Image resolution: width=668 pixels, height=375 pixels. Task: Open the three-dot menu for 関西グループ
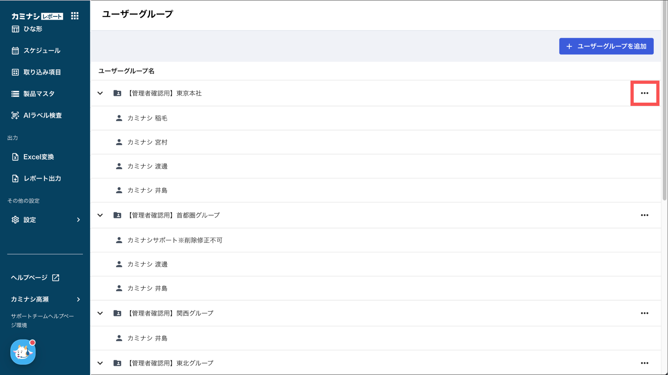tap(645, 313)
